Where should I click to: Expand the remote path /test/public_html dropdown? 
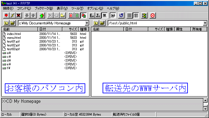205,23
